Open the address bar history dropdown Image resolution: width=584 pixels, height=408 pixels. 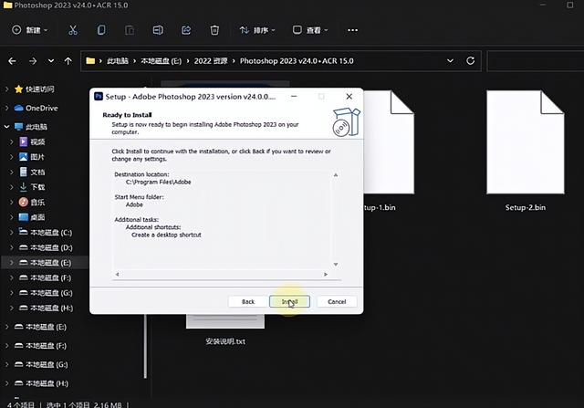pyautogui.click(x=450, y=61)
